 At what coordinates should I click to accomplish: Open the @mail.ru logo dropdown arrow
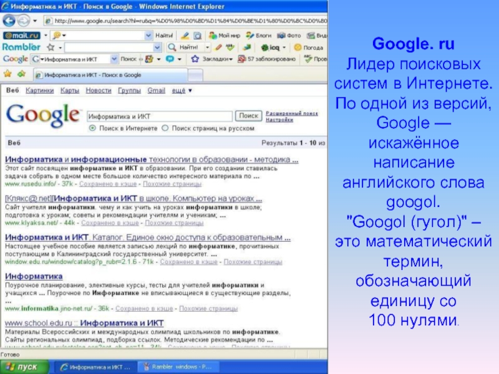(46, 36)
